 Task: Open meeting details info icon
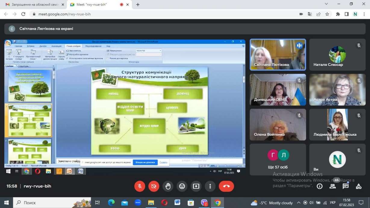320,186
